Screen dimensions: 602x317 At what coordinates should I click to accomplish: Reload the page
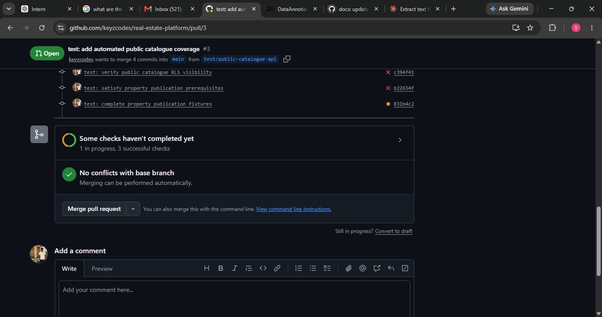42,28
